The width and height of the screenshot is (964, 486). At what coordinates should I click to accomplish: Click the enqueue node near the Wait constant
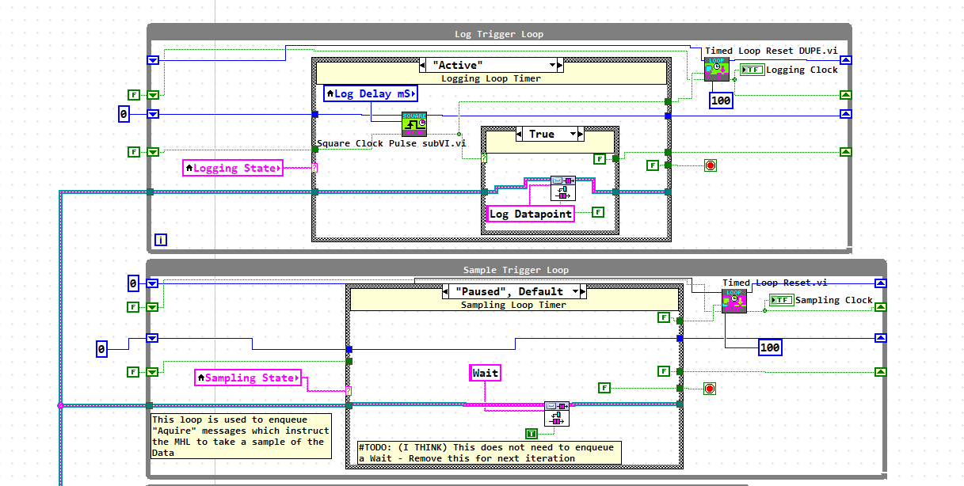[557, 413]
